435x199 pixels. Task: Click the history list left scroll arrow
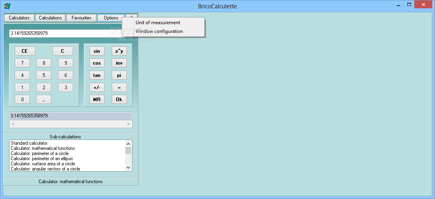(x=13, y=124)
